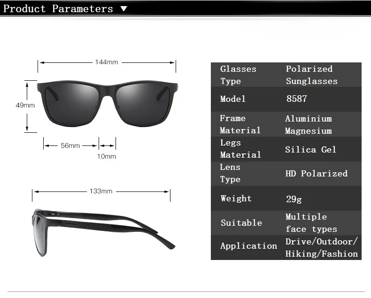Click the side view sunglasses image
371x298 pixels.
103,232
